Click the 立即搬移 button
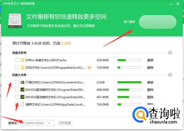The width and height of the screenshot is (184, 131). pos(158,22)
